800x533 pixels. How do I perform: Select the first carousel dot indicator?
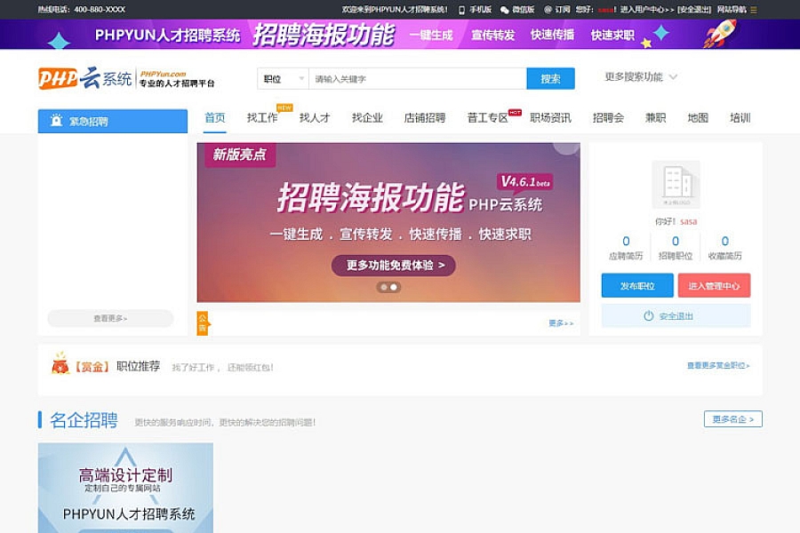[x=384, y=287]
